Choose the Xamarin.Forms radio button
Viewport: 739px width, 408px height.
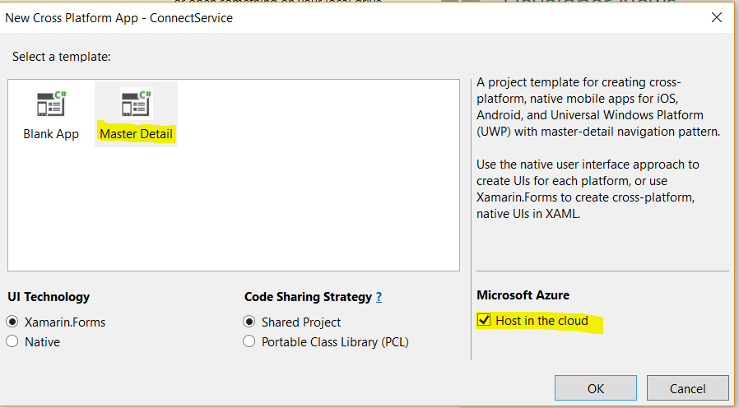[x=12, y=322]
